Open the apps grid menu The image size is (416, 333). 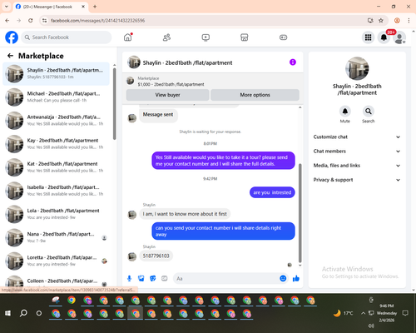point(368,37)
